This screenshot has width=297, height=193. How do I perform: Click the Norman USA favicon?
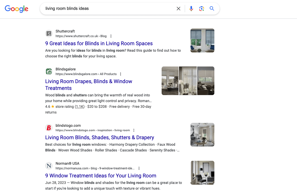(x=49, y=166)
